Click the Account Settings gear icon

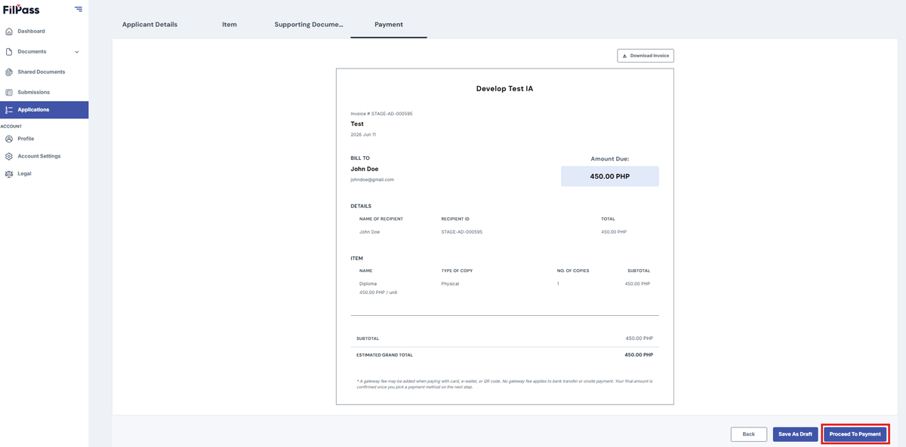coord(9,156)
